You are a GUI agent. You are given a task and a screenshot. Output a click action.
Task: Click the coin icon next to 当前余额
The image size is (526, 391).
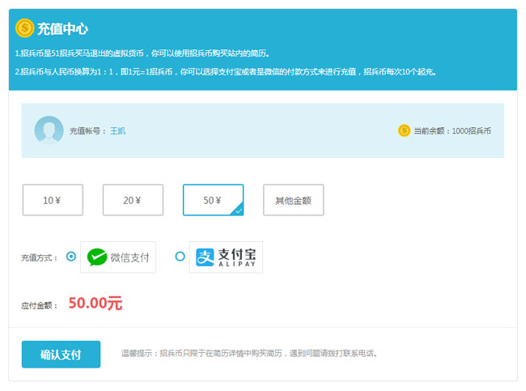404,130
